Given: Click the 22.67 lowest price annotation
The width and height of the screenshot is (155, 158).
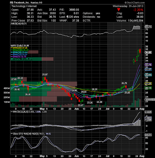Looking at the screenshot, I should [x=80, y=105].
